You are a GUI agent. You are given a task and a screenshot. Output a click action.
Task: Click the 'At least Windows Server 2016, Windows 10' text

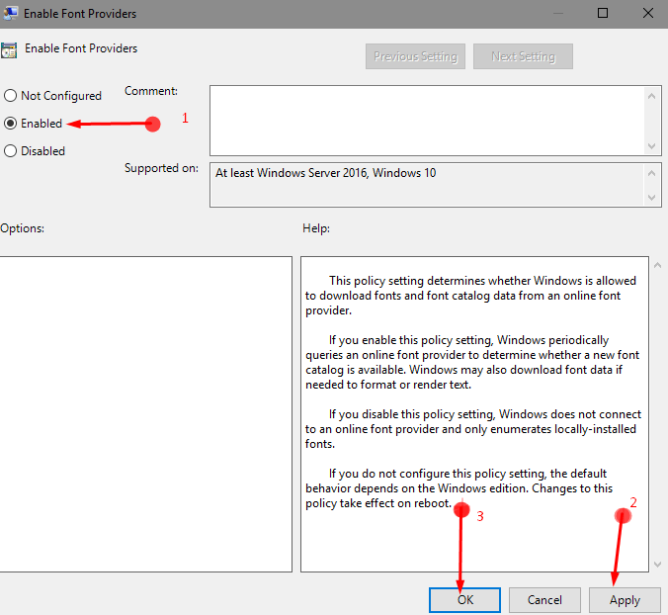pos(325,173)
